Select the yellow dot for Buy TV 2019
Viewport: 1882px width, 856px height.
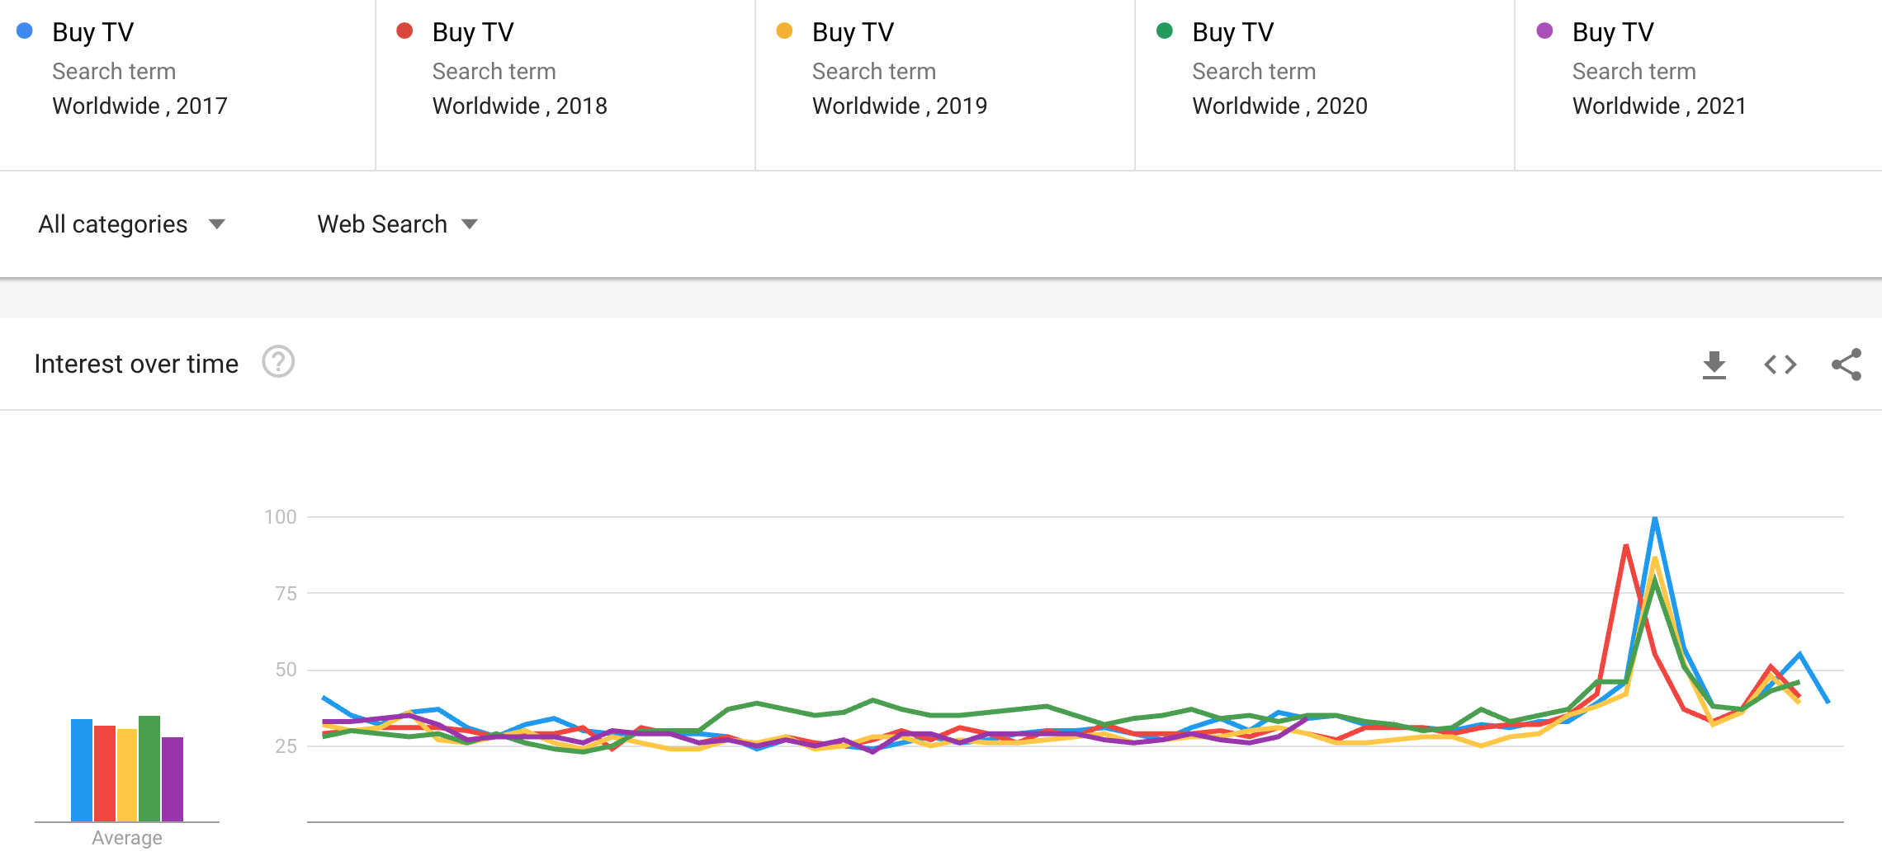click(784, 31)
